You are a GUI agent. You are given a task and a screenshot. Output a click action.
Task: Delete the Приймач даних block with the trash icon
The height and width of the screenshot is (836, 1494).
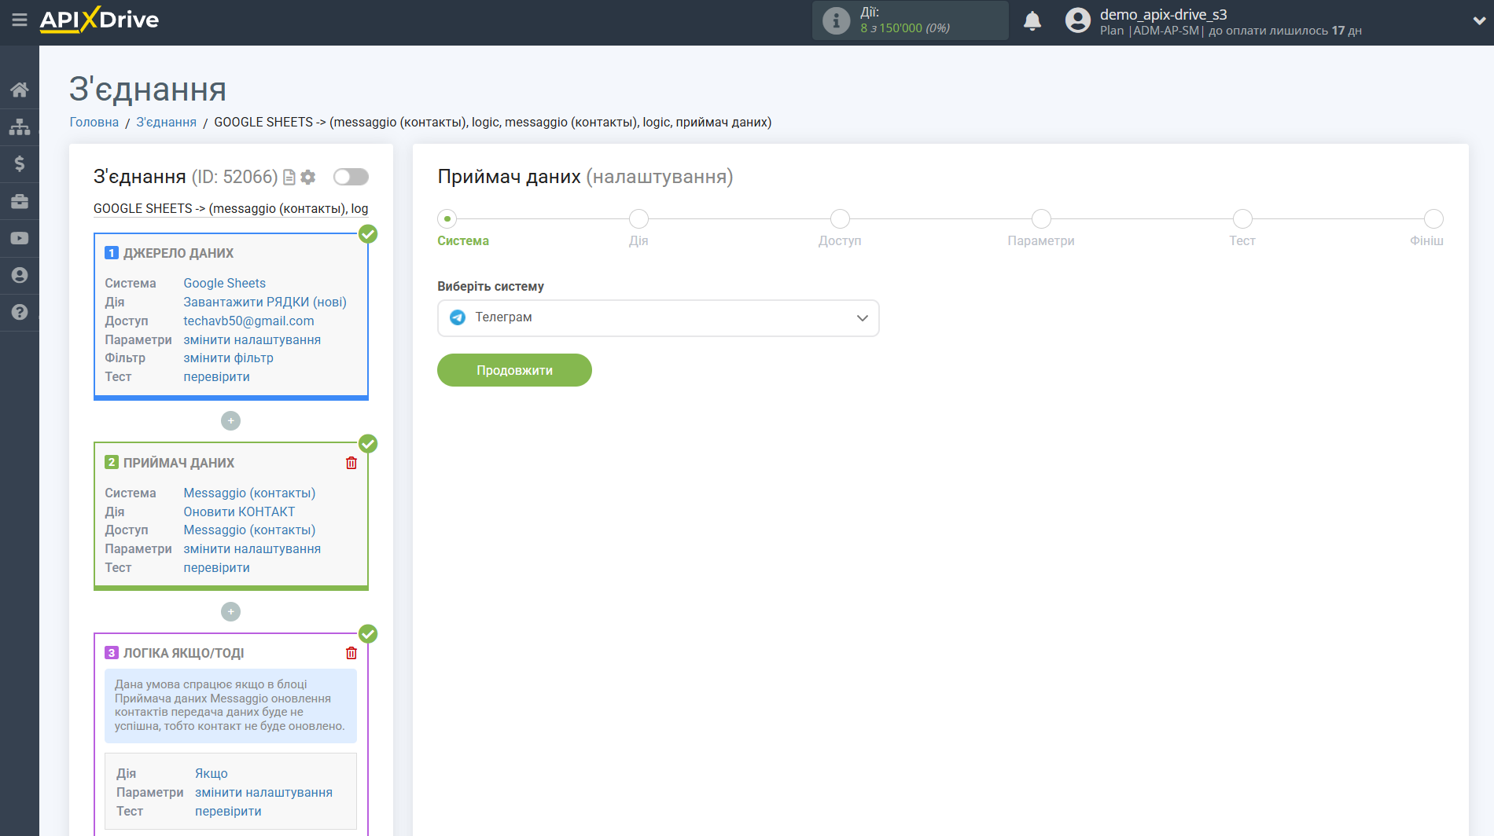(x=351, y=463)
